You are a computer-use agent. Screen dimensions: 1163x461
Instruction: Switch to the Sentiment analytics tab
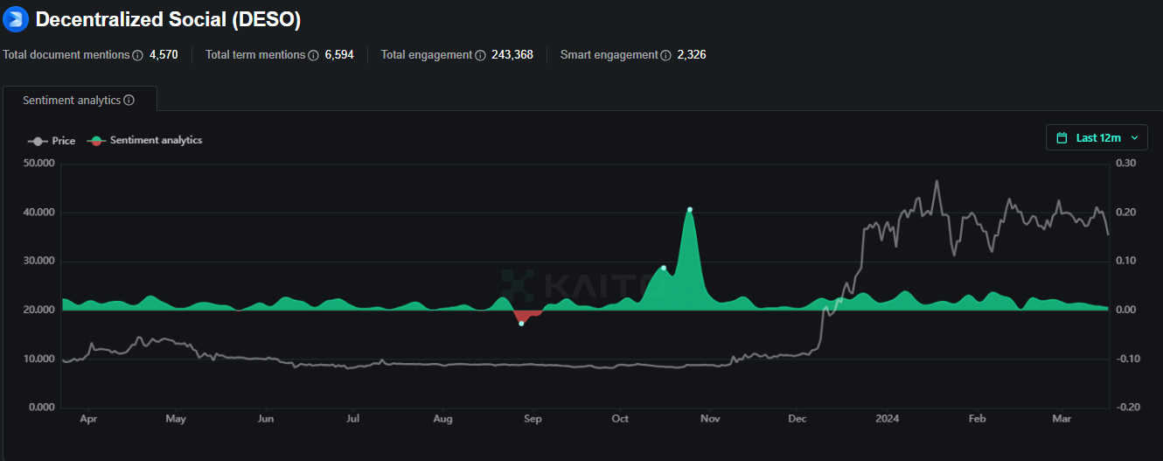[x=80, y=100]
